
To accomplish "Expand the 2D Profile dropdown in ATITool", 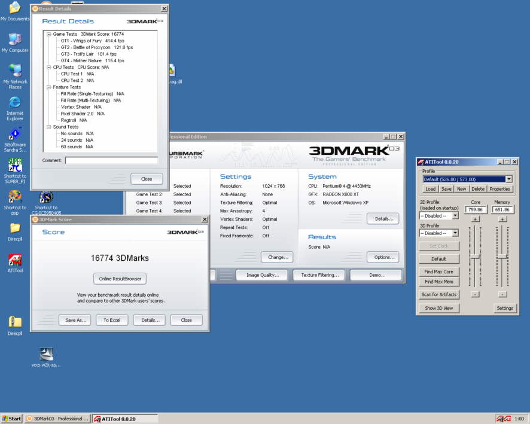I will click(455, 215).
